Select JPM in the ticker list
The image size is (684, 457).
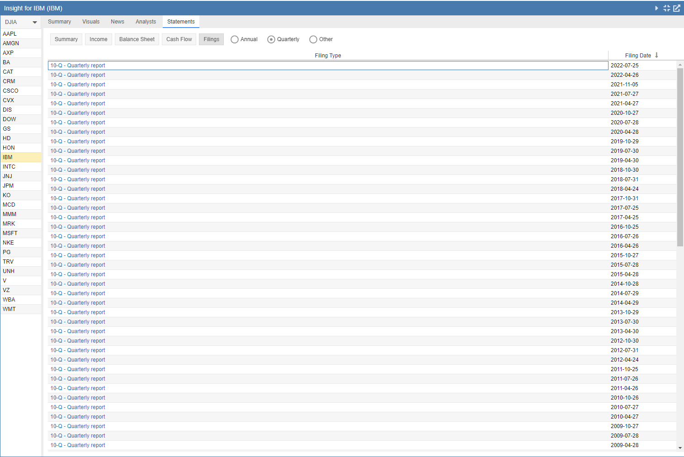tap(21, 186)
